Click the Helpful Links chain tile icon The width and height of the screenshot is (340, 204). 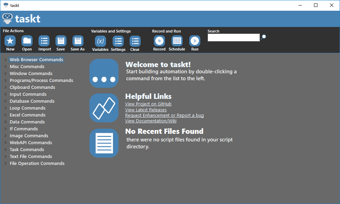104,108
